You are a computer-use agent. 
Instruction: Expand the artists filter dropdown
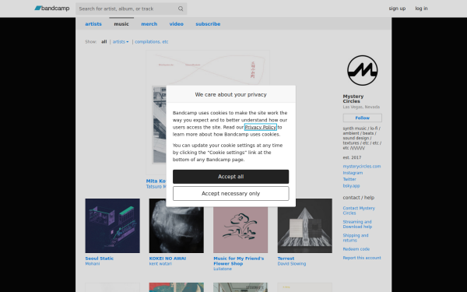121,42
